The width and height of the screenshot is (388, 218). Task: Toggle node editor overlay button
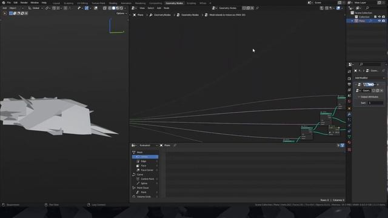[338, 8]
